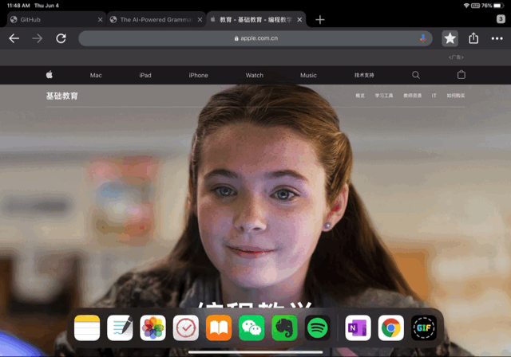This screenshot has height=357, width=511.
Task: Tap the apple.com.cn address bar
Action: (255, 38)
